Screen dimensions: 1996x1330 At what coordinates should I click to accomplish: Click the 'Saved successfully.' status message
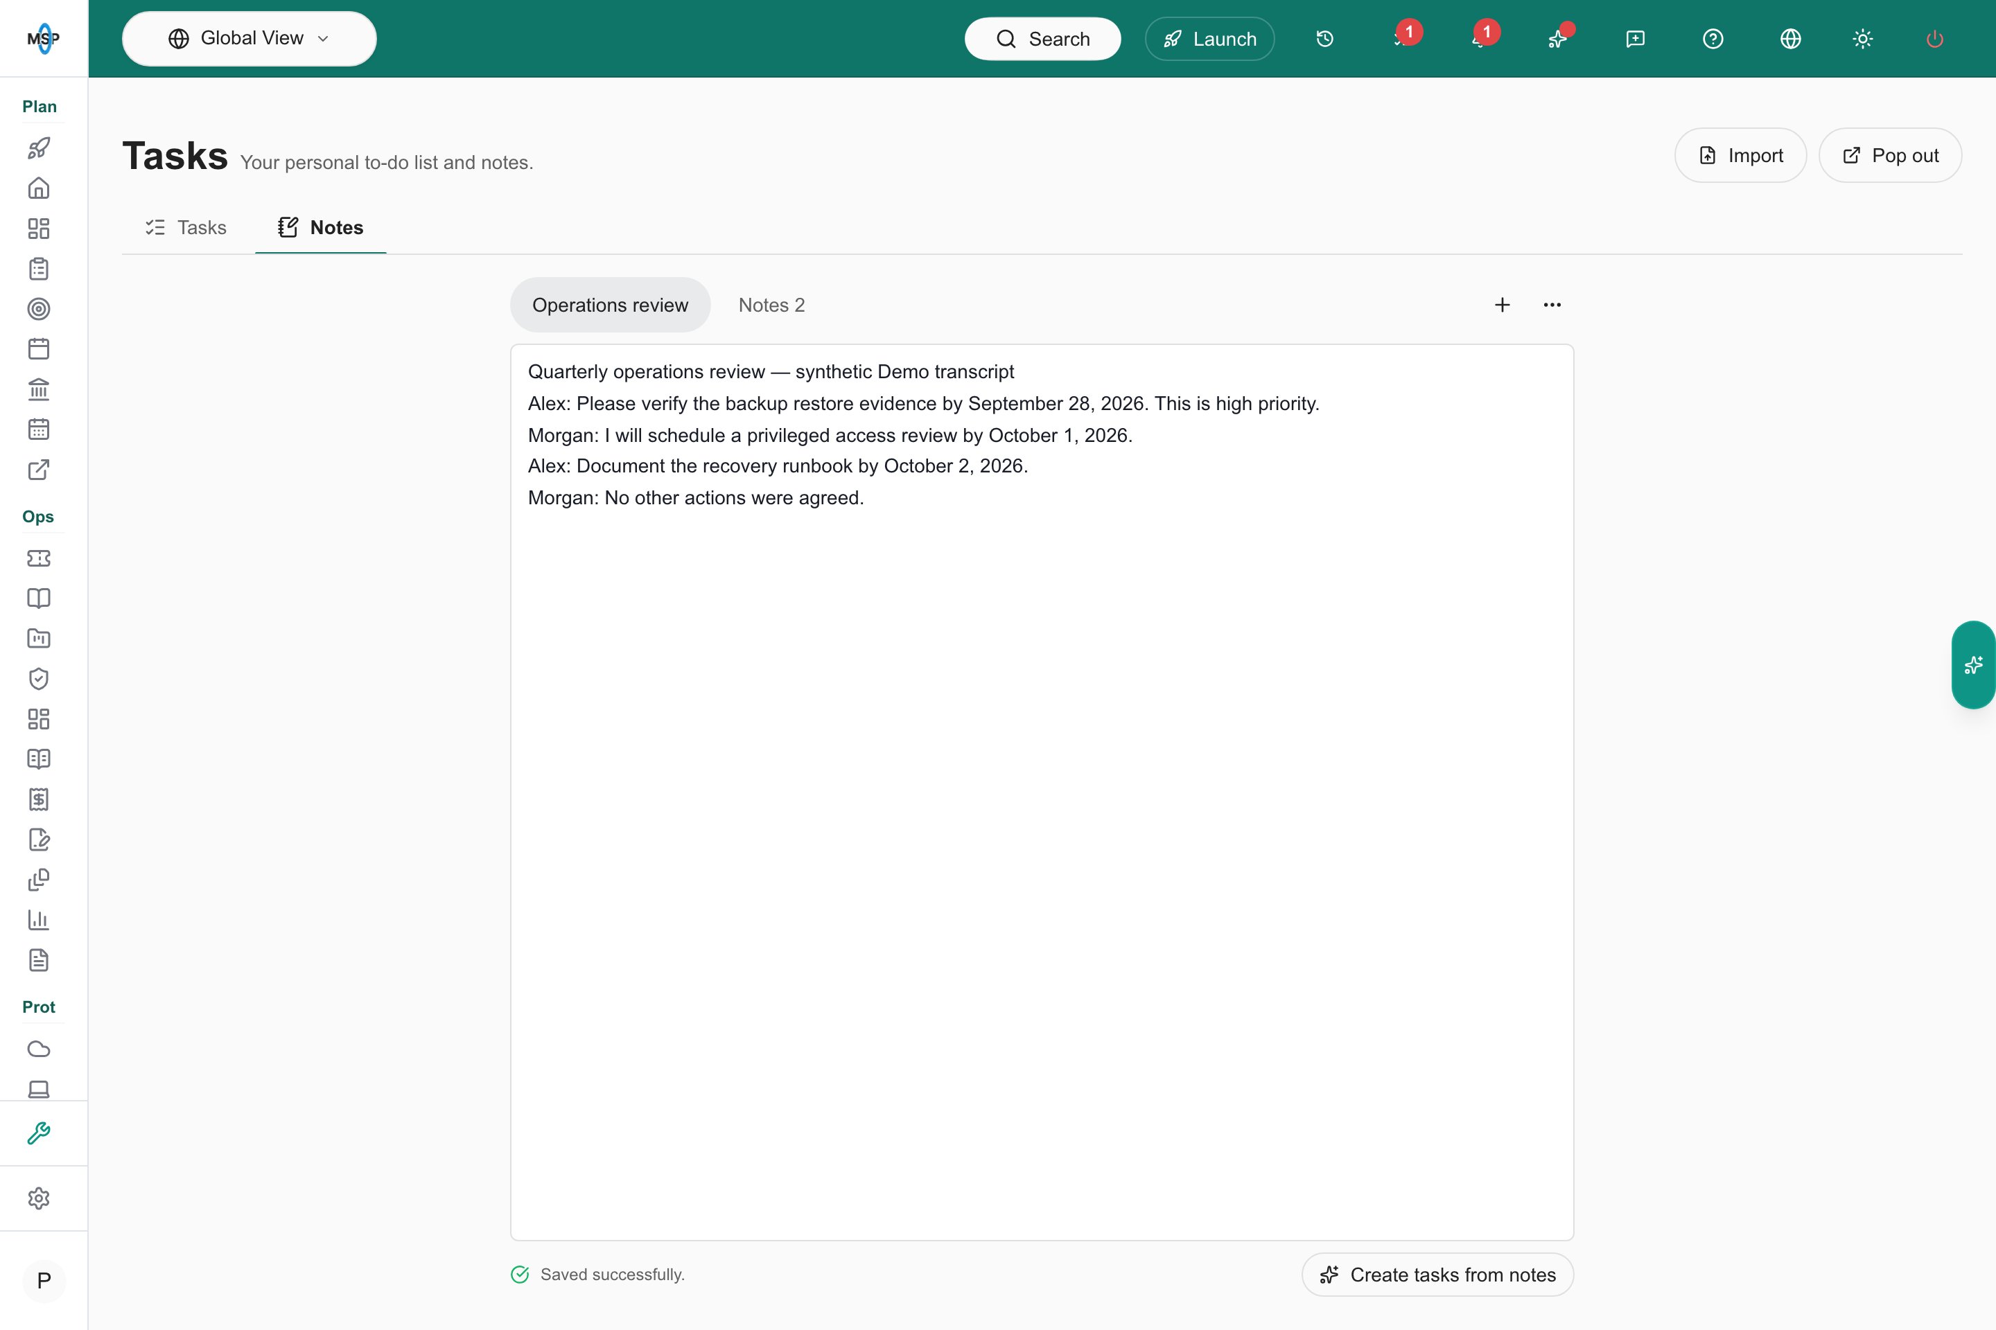pos(612,1275)
